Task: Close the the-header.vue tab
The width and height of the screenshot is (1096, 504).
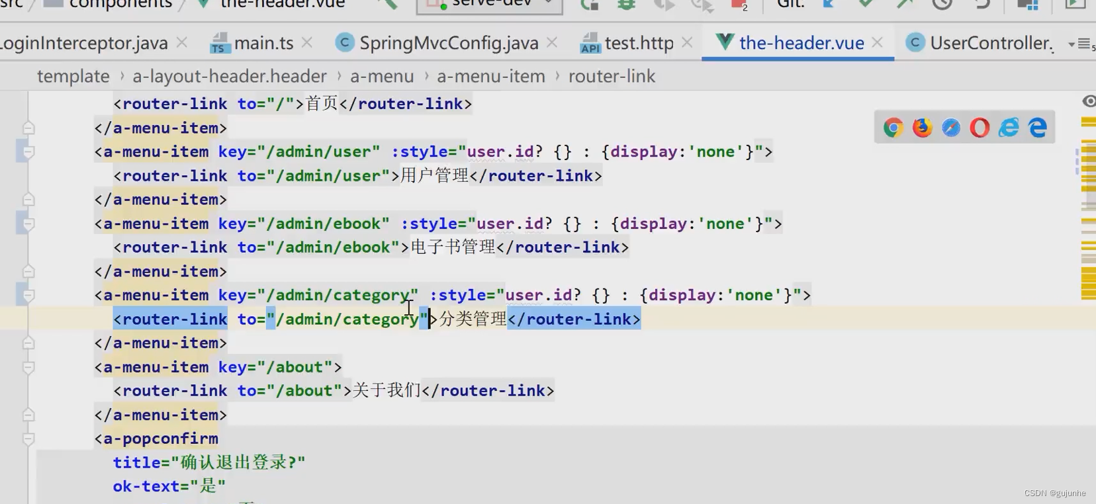Action: click(878, 43)
